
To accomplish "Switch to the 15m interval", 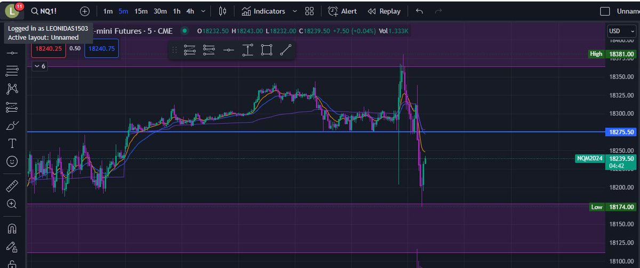I will coord(141,11).
